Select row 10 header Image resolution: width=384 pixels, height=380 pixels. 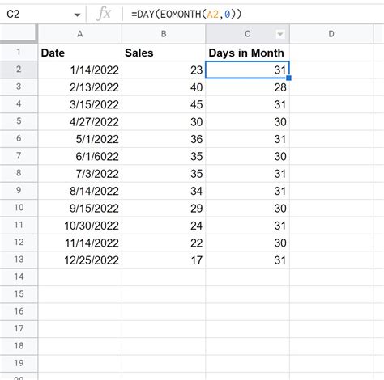(19, 208)
